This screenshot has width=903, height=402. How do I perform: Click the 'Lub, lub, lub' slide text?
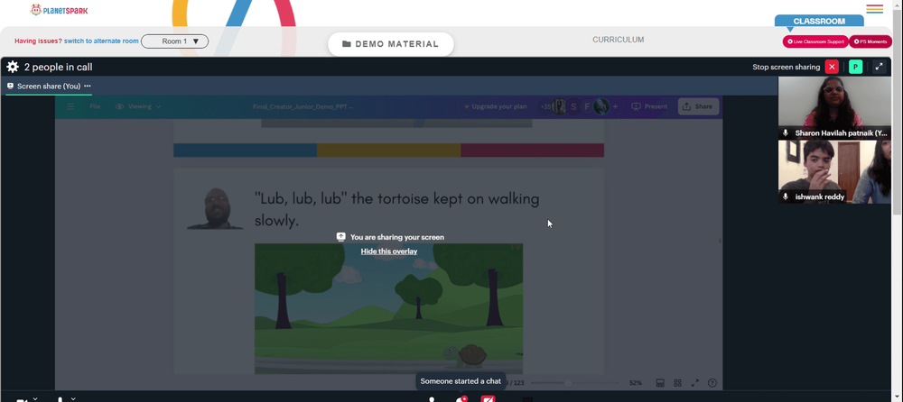397,209
